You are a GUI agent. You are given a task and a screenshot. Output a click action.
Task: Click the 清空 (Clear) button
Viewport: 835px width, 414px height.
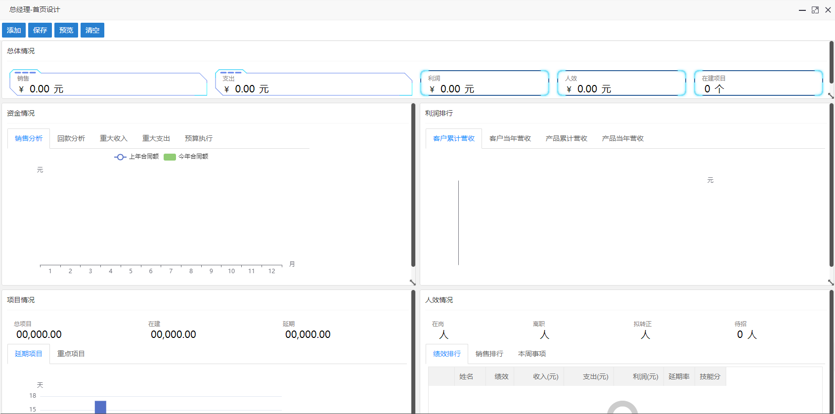coord(92,30)
